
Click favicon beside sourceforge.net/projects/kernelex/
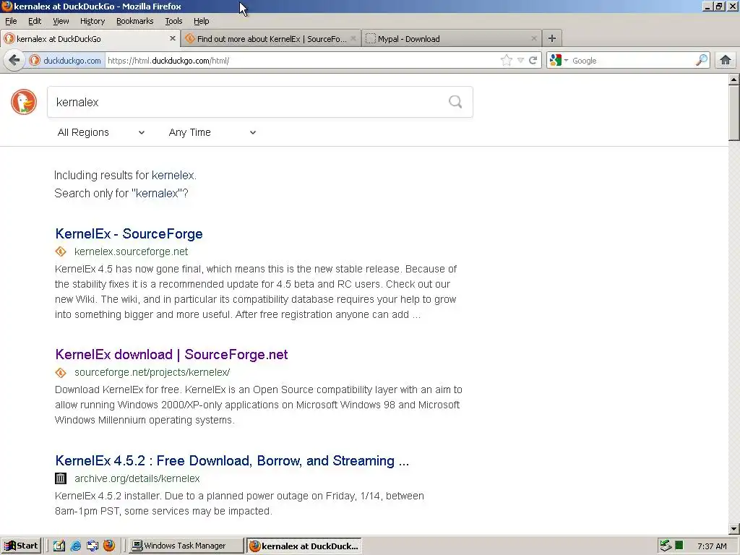point(61,372)
